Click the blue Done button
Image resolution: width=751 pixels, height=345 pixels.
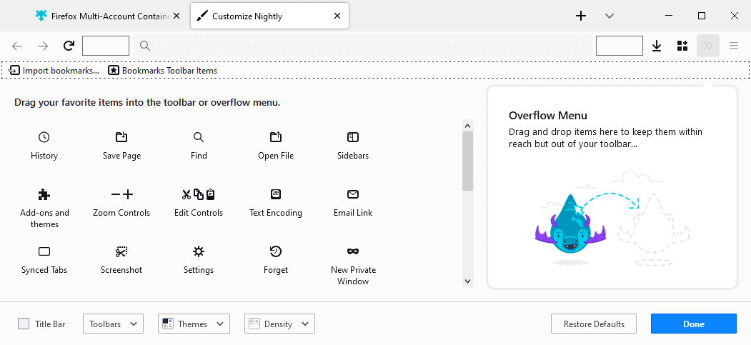[x=694, y=324]
